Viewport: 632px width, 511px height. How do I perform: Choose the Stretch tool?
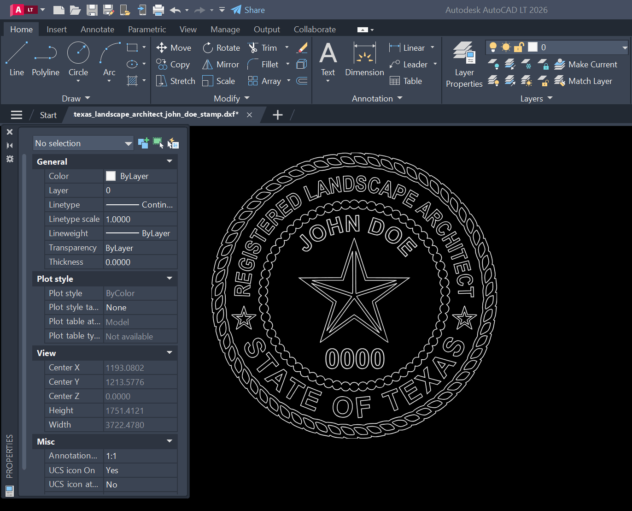pos(176,81)
